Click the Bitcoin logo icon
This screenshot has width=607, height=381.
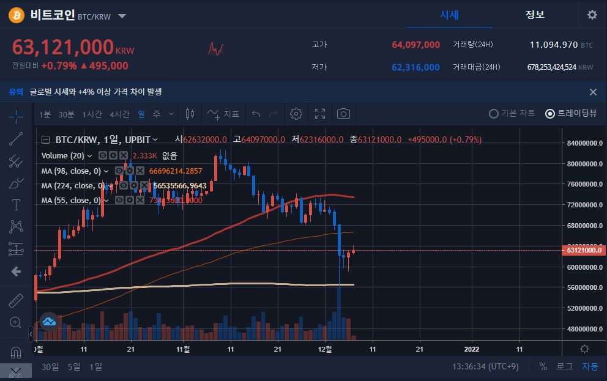coord(17,15)
